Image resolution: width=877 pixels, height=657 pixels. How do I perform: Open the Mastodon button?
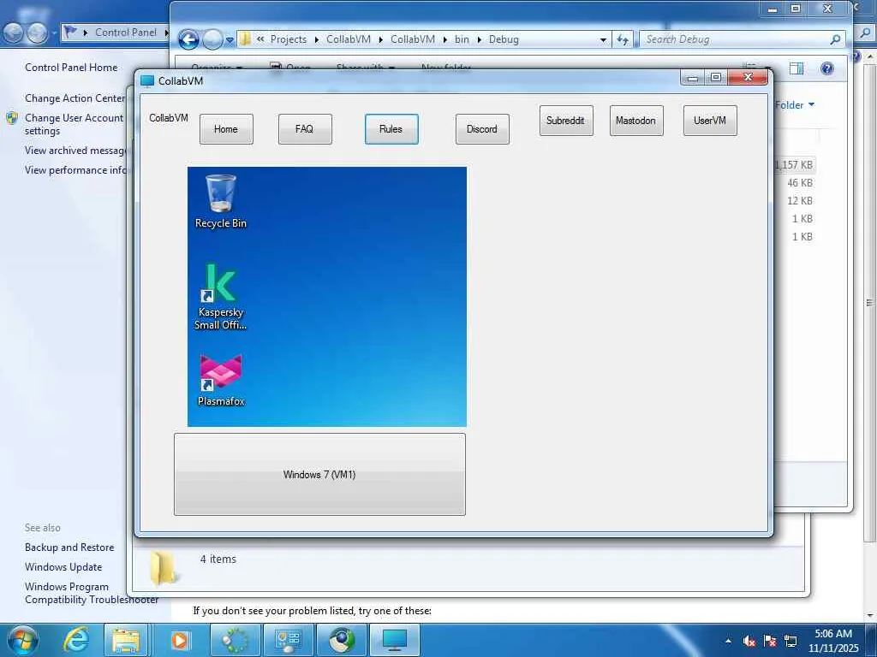pos(636,120)
